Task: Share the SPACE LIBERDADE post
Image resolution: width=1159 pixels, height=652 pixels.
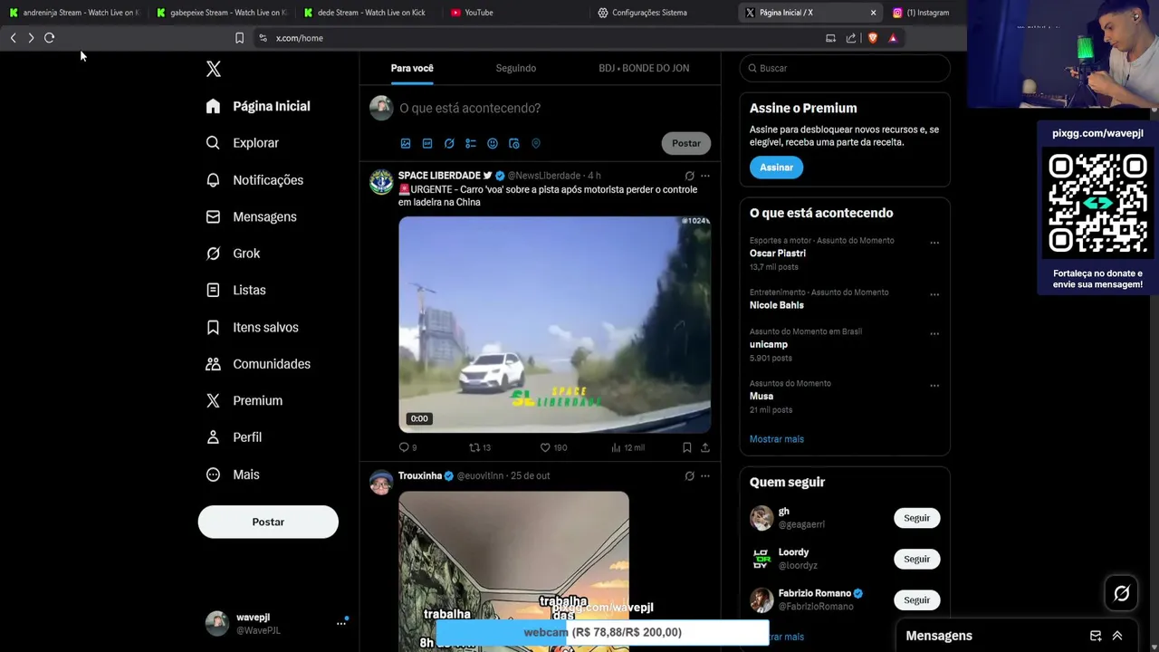Action: pyautogui.click(x=705, y=447)
